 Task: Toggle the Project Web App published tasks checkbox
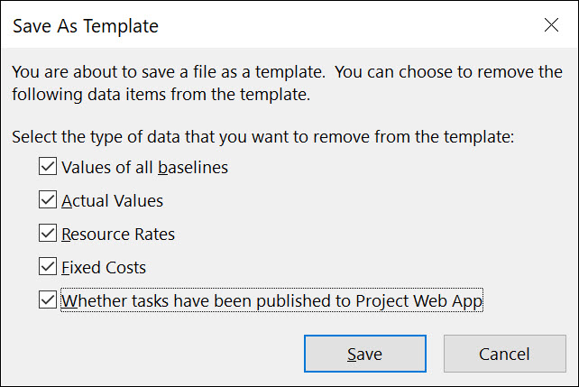[x=48, y=299]
